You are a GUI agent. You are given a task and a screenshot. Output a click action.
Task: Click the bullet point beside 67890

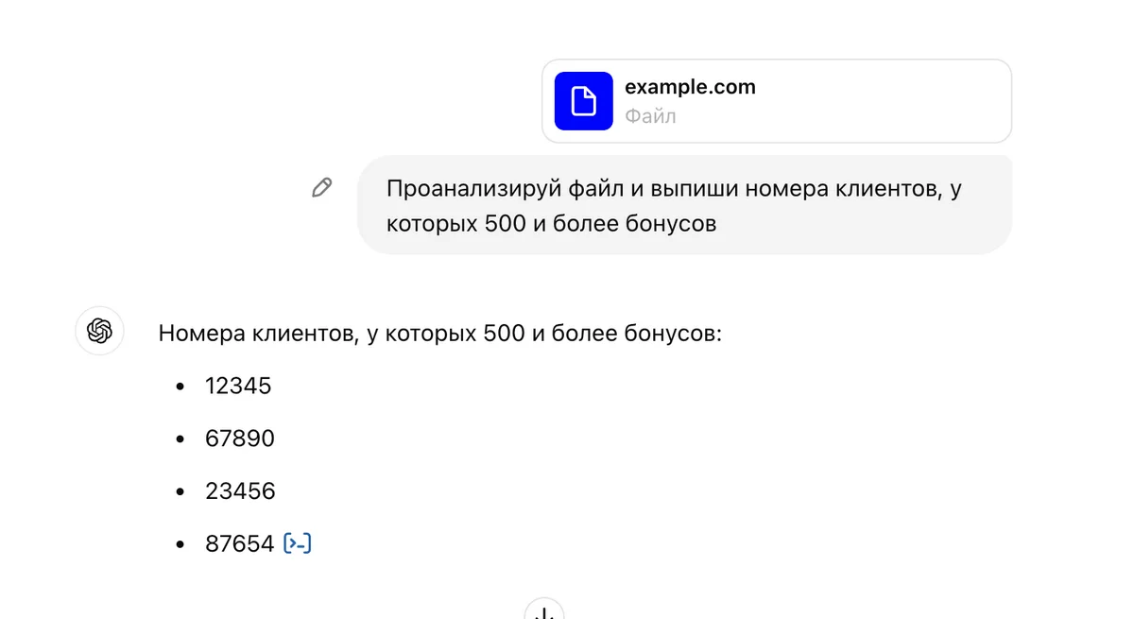coord(180,439)
